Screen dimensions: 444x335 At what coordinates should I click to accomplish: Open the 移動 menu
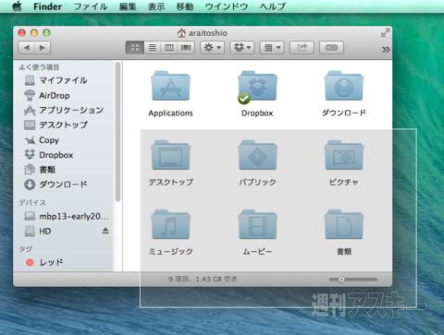point(185,6)
